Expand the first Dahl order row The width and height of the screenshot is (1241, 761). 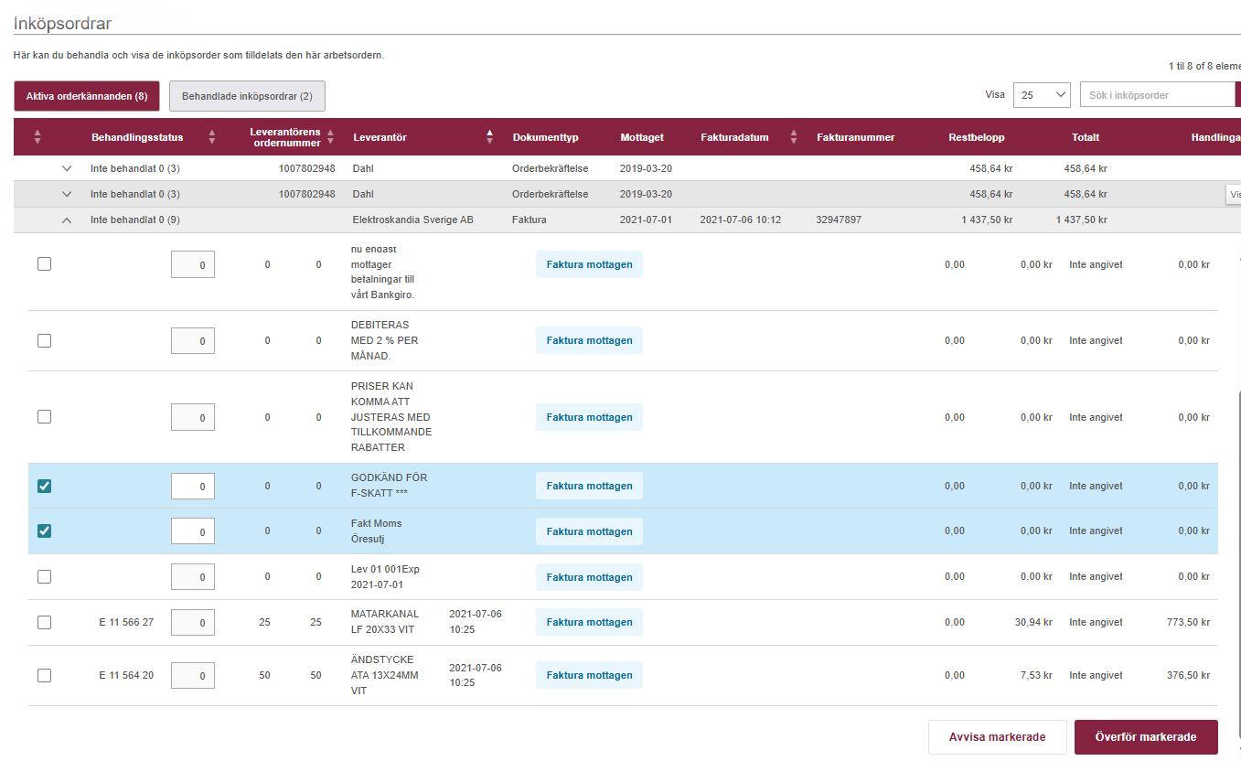(x=66, y=168)
